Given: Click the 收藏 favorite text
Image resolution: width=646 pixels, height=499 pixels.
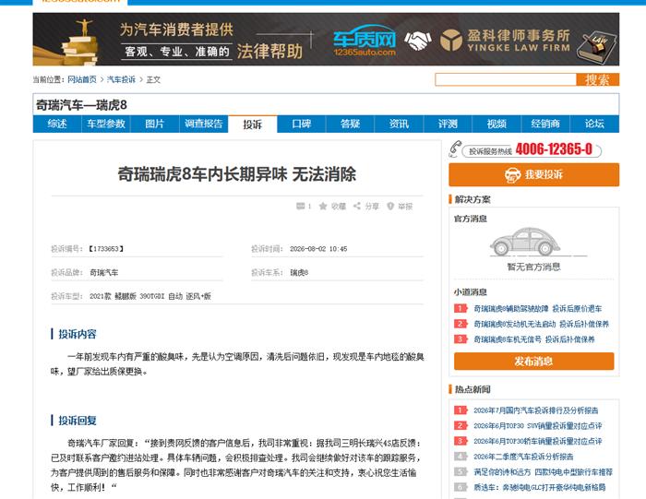Looking at the screenshot, I should coord(339,207).
